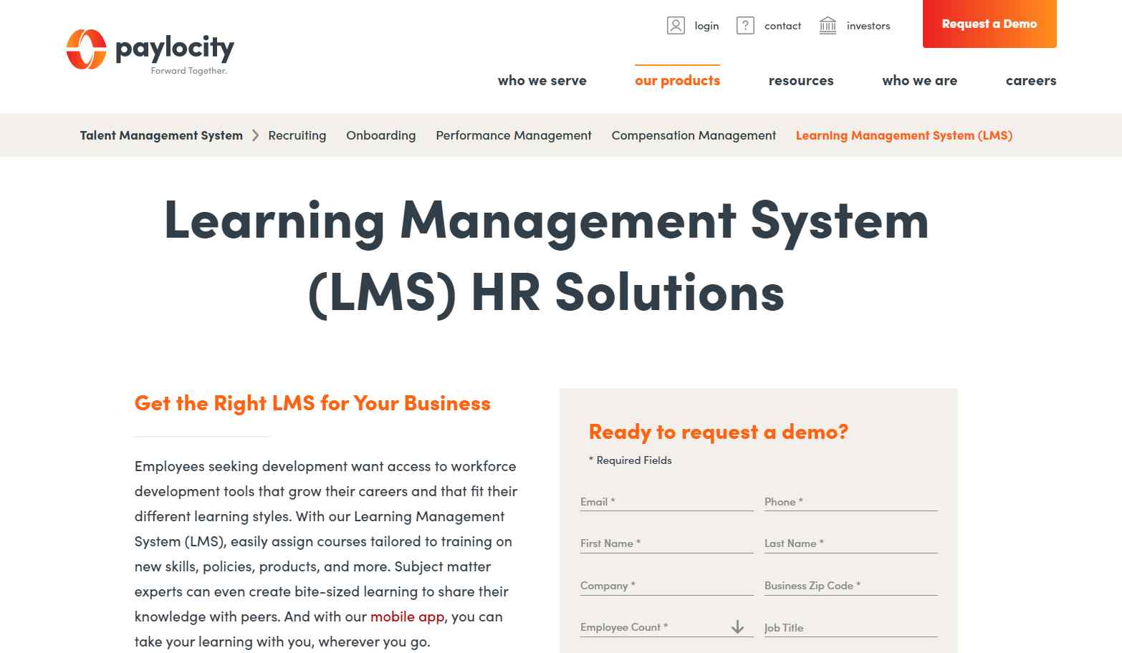
Task: Select the Compensation Management subnav item
Action: [x=694, y=135]
